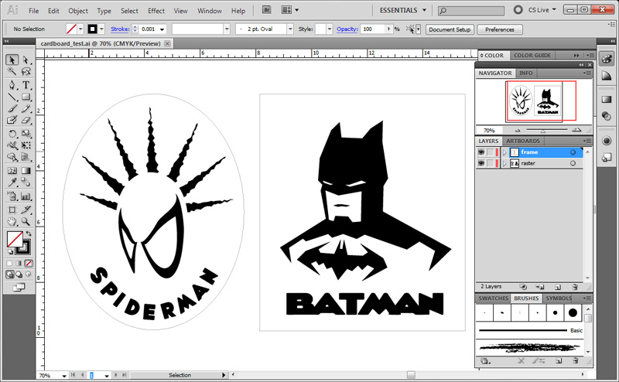Open the stroke weight dropdown
This screenshot has width=619, height=382.
pos(162,29)
